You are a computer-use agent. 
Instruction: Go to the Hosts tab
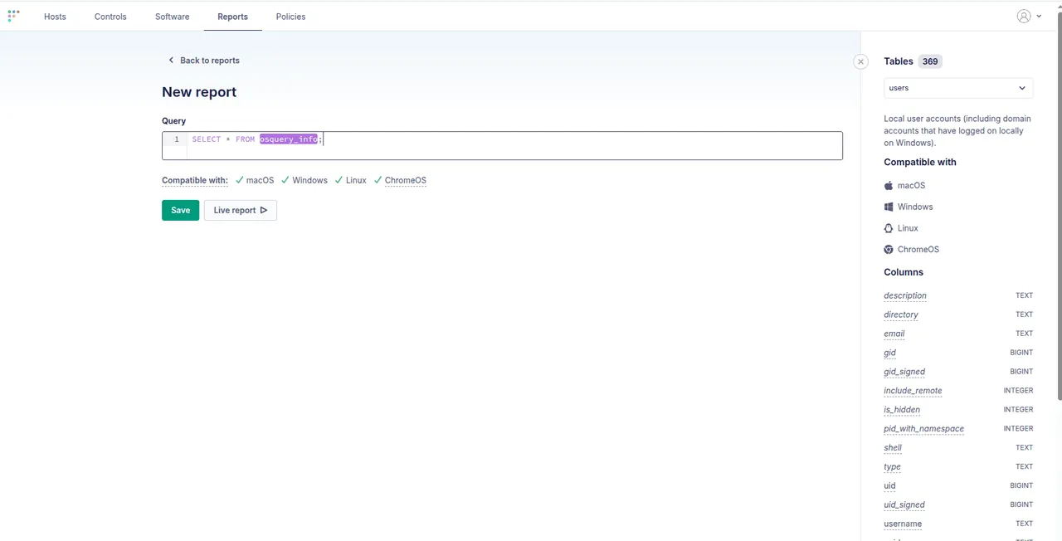click(55, 17)
